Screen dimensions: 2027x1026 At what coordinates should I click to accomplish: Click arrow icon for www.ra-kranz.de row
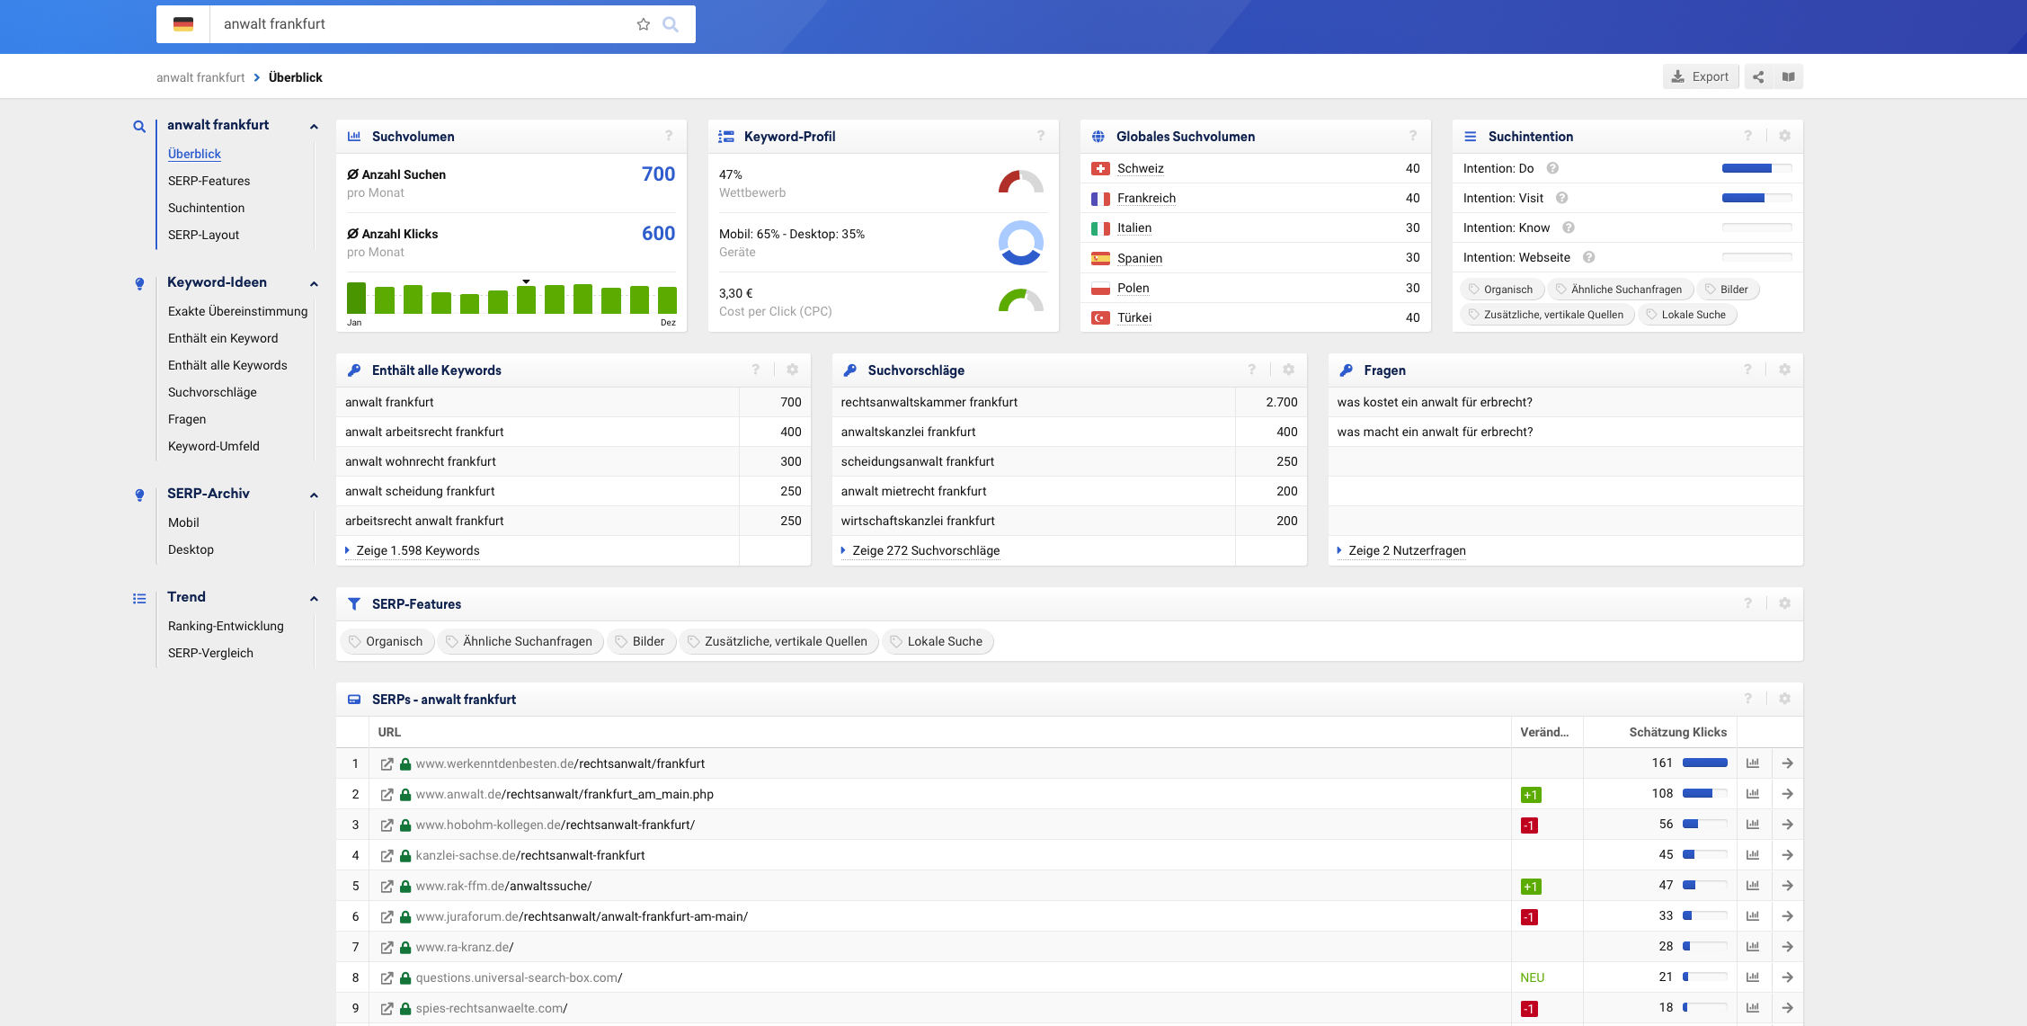point(1788,947)
